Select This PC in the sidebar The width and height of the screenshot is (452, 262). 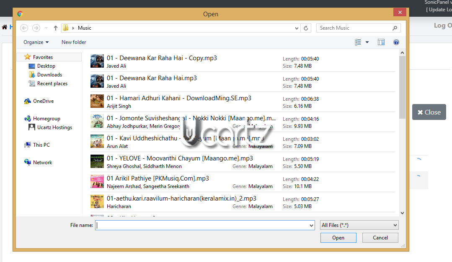[x=41, y=145]
